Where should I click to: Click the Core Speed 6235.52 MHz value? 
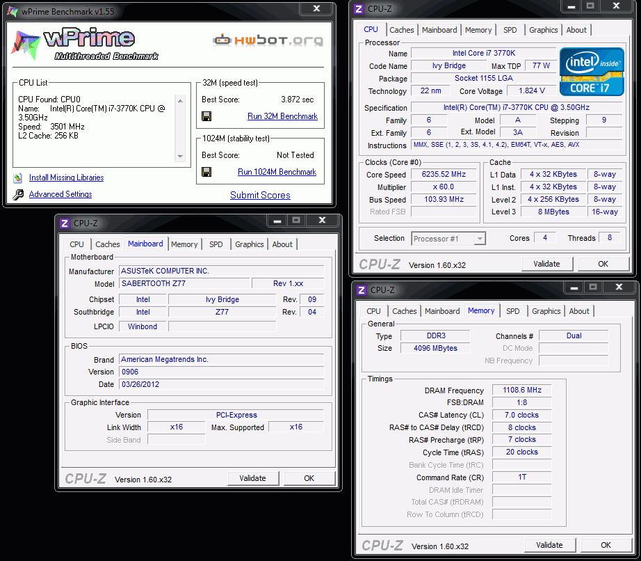pos(444,174)
